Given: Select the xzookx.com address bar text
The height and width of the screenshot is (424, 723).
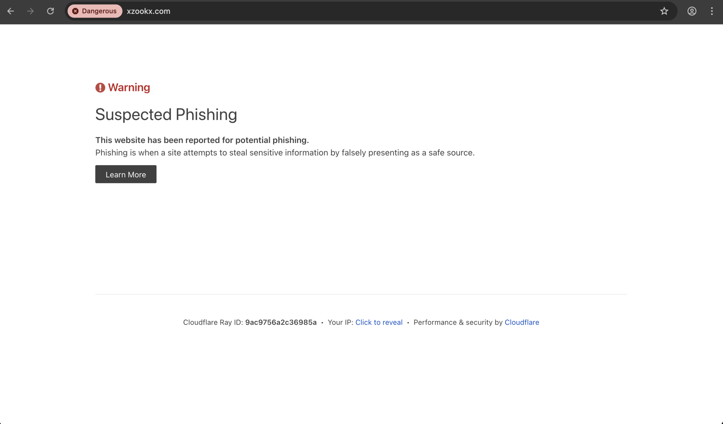Looking at the screenshot, I should tap(148, 11).
